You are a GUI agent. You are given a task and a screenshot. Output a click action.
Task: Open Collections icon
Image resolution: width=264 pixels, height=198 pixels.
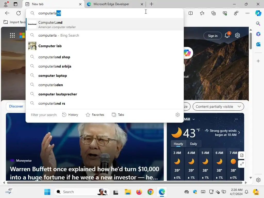pyautogui.click(x=213, y=13)
